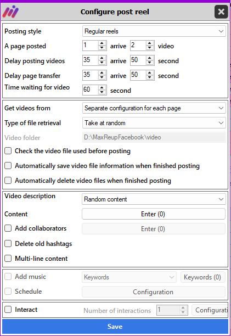Enable Check the video file used before posting
This screenshot has height=336, width=231.
[8, 151]
